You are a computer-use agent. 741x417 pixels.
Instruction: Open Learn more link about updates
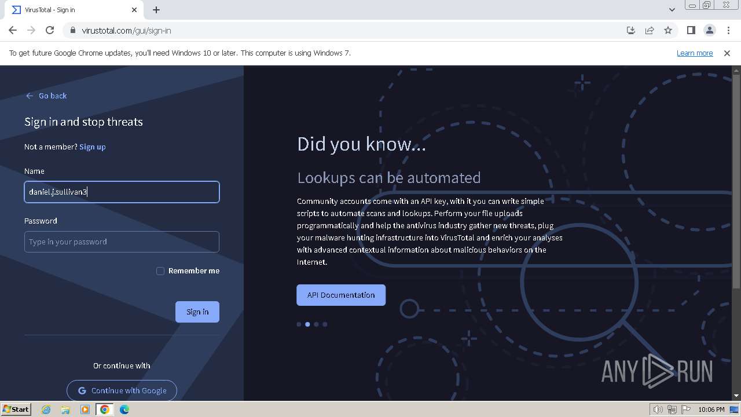click(695, 53)
